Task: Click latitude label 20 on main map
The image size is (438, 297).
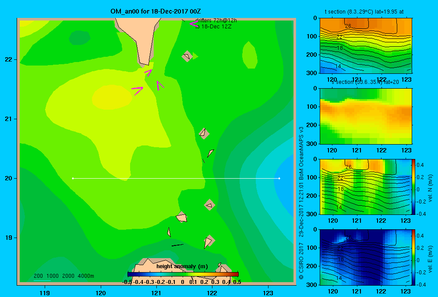Action: 9,178
